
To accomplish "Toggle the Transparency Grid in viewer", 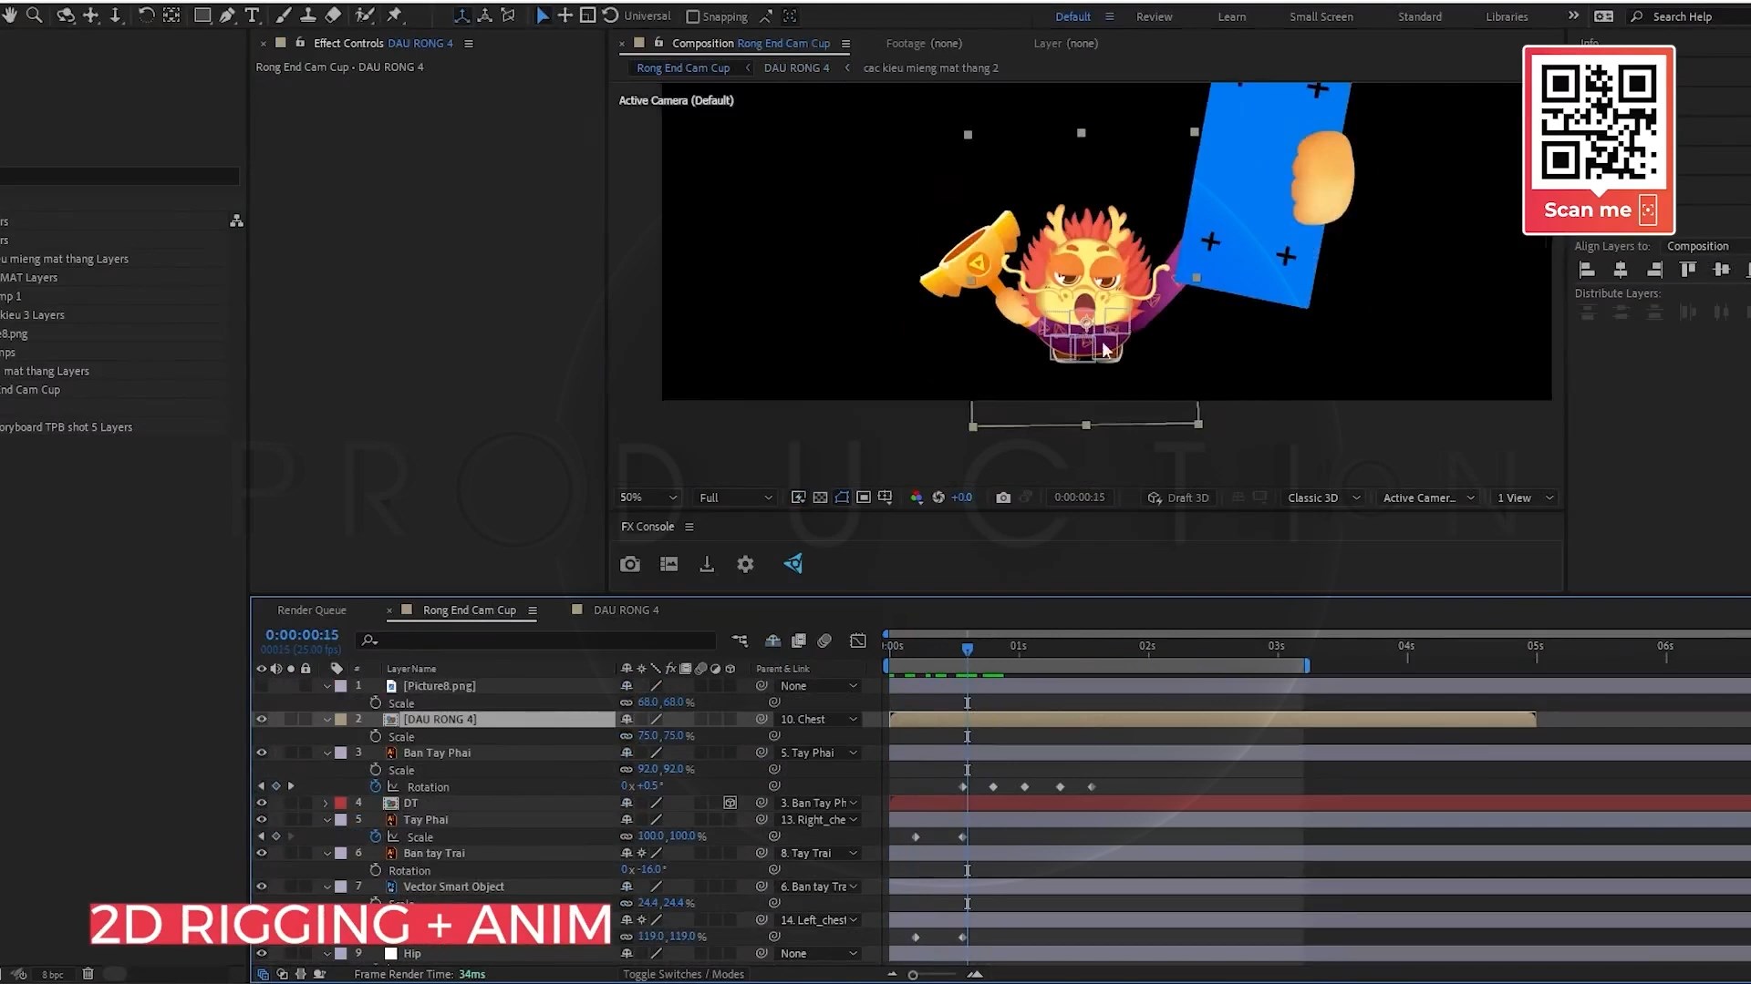I will pos(820,497).
